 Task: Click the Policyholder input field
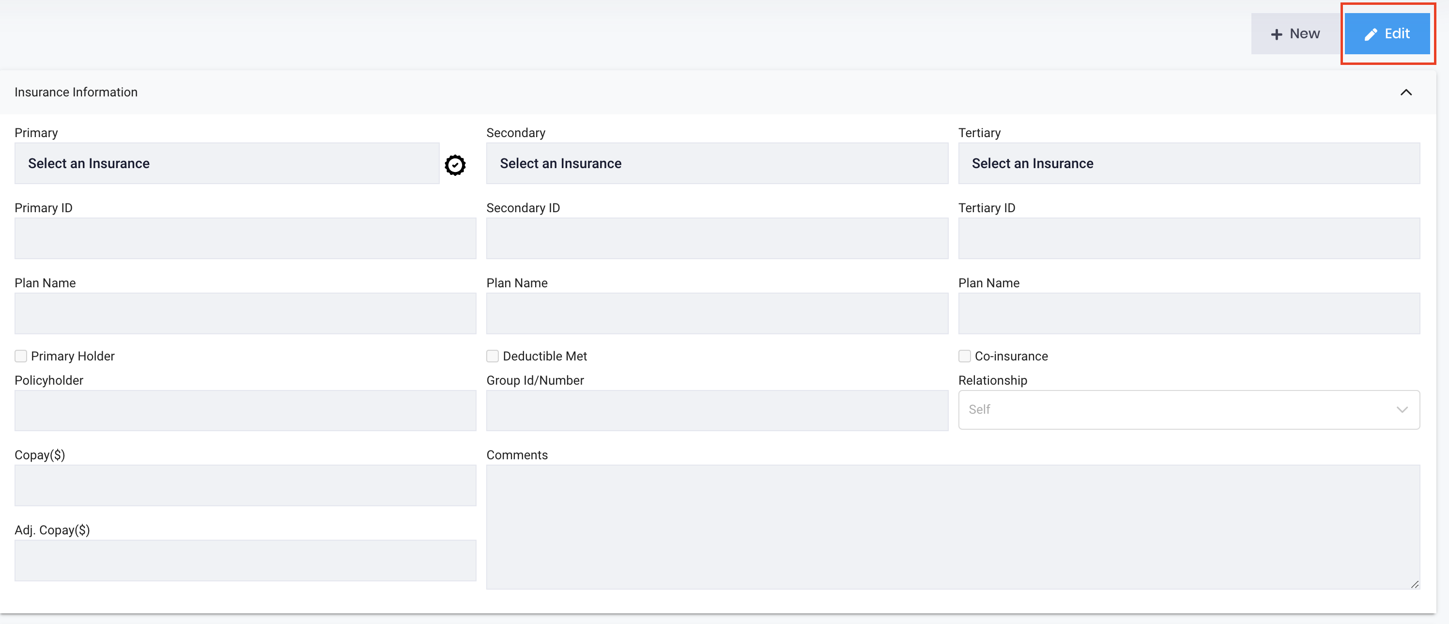tap(245, 411)
